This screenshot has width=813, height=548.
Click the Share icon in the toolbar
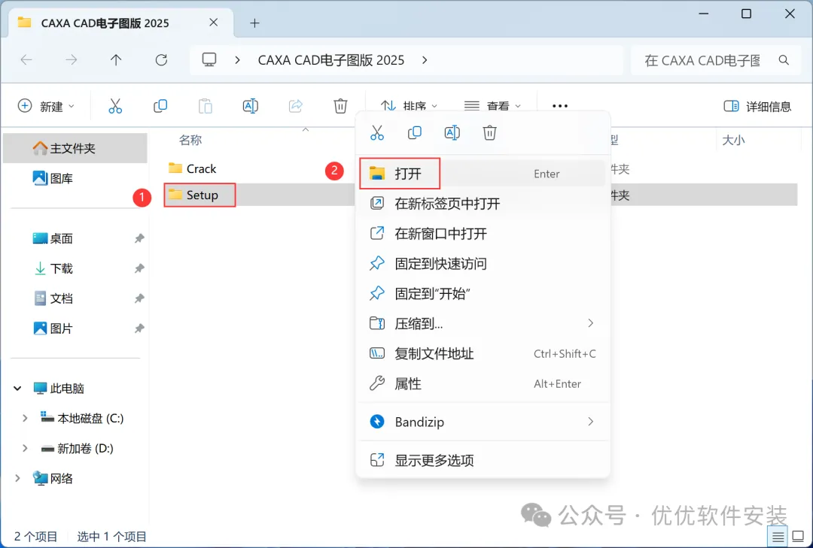click(x=296, y=106)
